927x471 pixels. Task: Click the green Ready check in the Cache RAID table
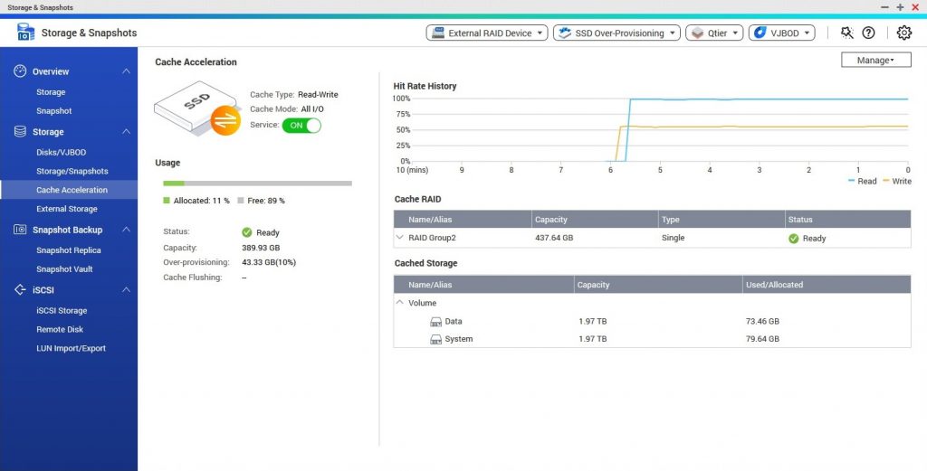click(x=793, y=239)
